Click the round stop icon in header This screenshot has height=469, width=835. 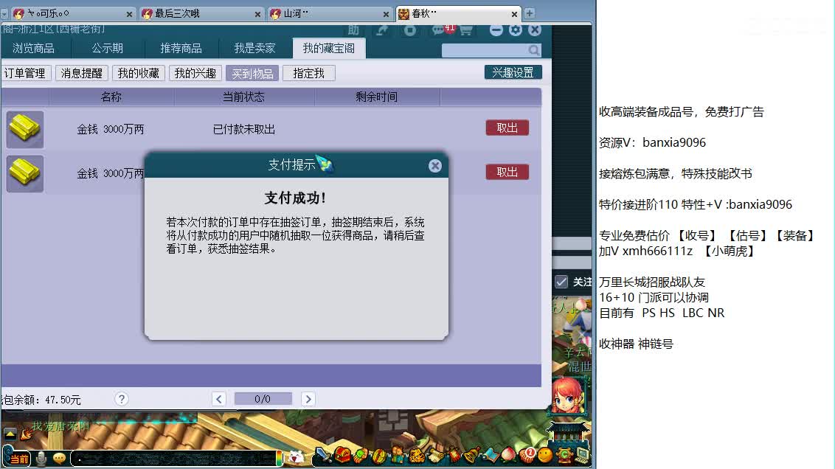(409, 30)
